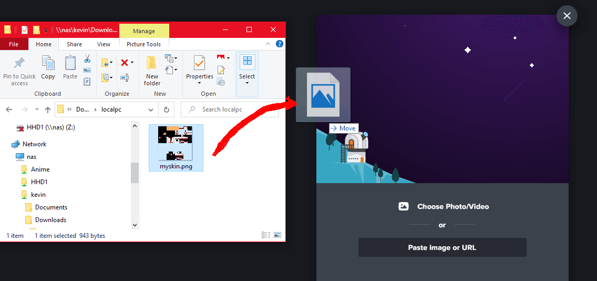Image resolution: width=597 pixels, height=281 pixels.
Task: Open the View ribbon tab
Action: [x=104, y=45]
